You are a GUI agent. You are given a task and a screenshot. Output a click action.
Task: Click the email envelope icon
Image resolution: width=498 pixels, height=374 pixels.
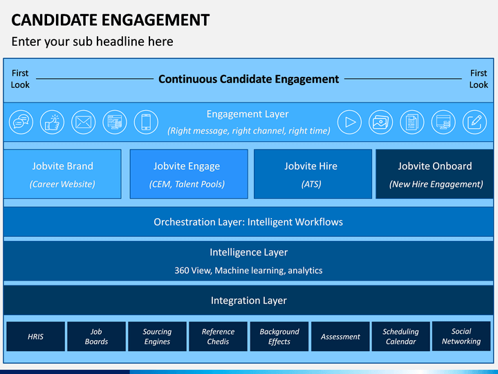pyautogui.click(x=84, y=122)
